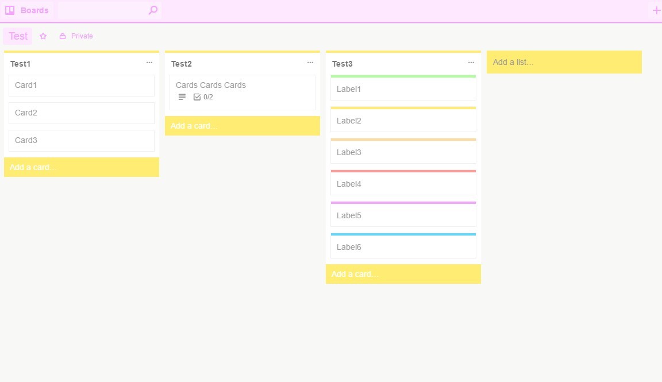Open the Label3 card

[403, 151]
